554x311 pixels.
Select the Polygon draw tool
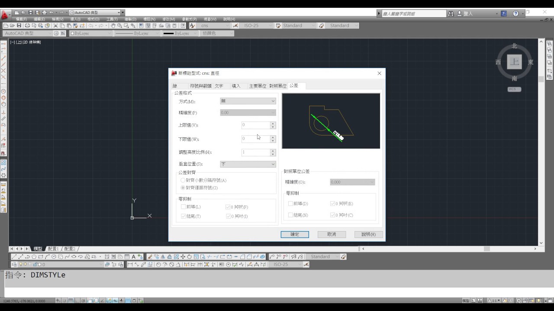coord(34,257)
